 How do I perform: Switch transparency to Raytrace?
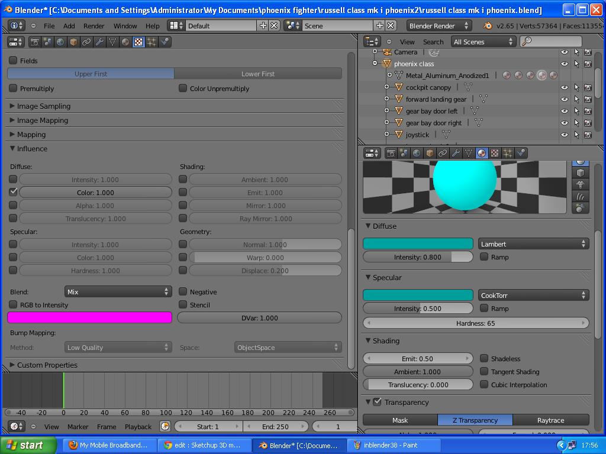point(551,420)
